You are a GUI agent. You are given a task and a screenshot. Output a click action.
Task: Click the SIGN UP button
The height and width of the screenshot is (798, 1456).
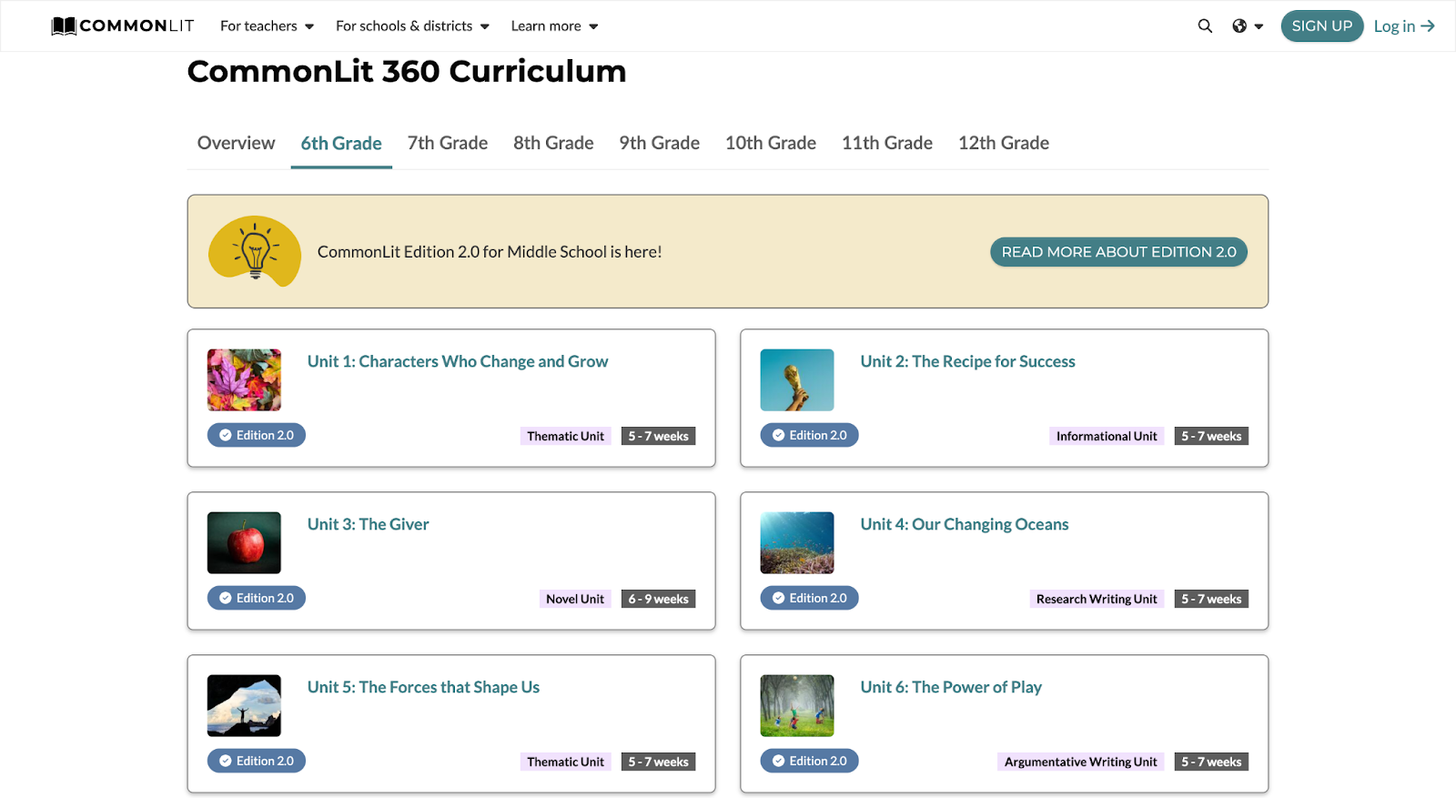[1322, 25]
